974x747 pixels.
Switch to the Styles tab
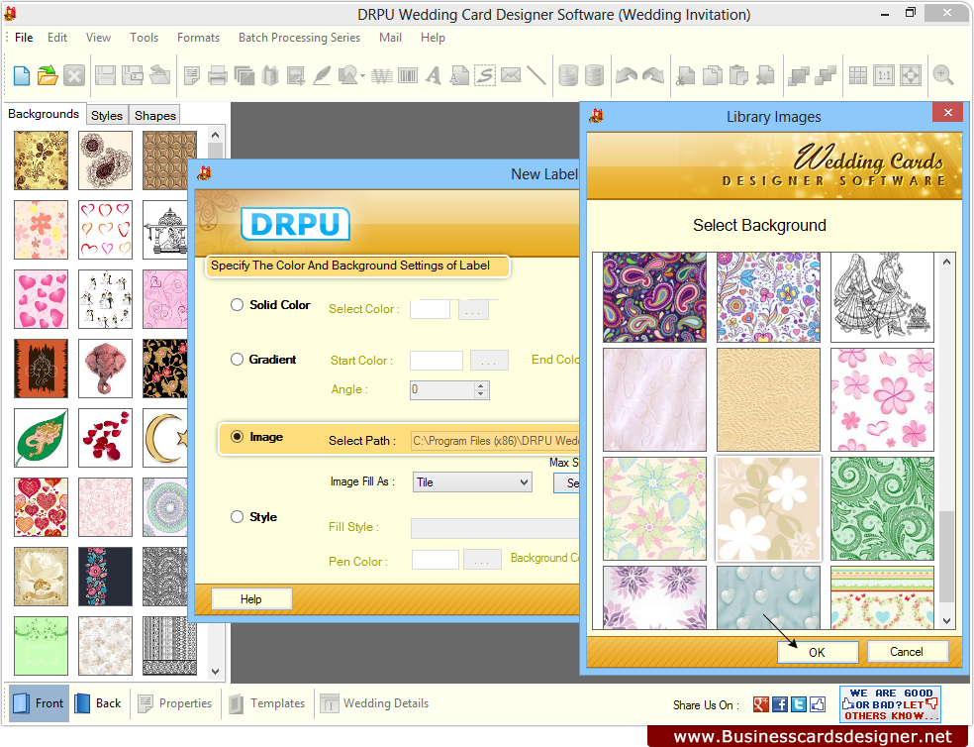[x=107, y=115]
